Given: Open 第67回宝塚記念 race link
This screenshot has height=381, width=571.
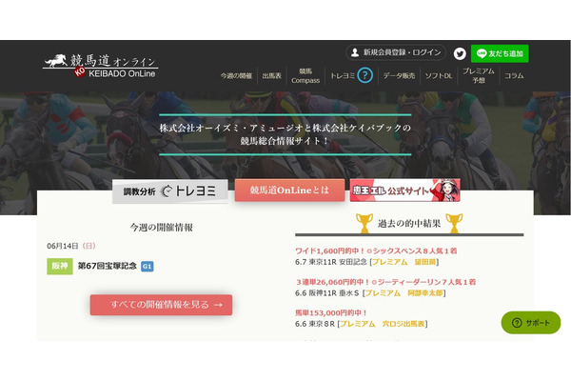Looking at the screenshot, I should [x=107, y=266].
